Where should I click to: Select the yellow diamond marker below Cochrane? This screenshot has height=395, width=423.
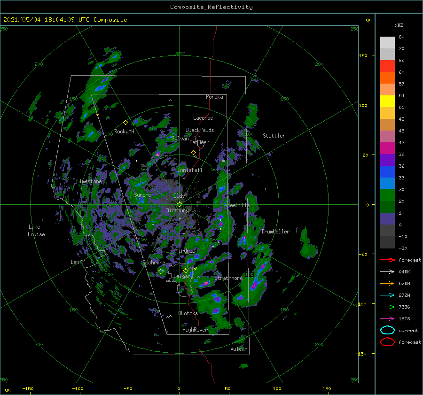(161, 271)
